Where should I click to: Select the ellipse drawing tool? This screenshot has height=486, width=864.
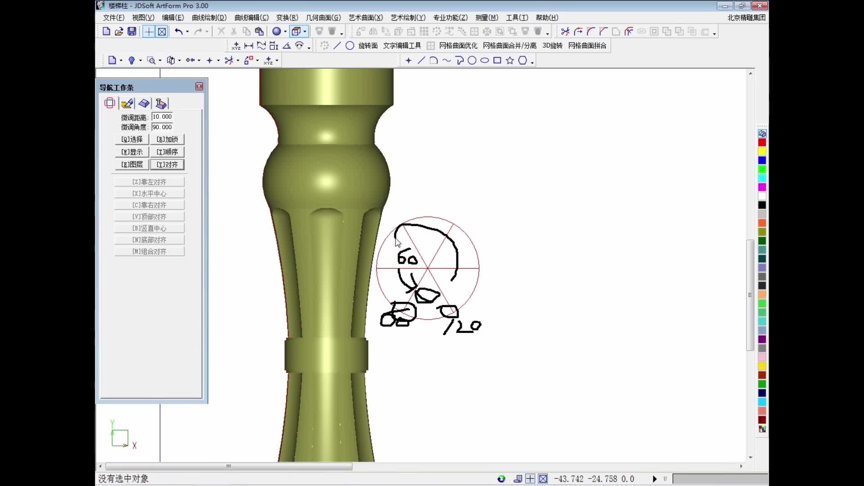click(x=485, y=60)
